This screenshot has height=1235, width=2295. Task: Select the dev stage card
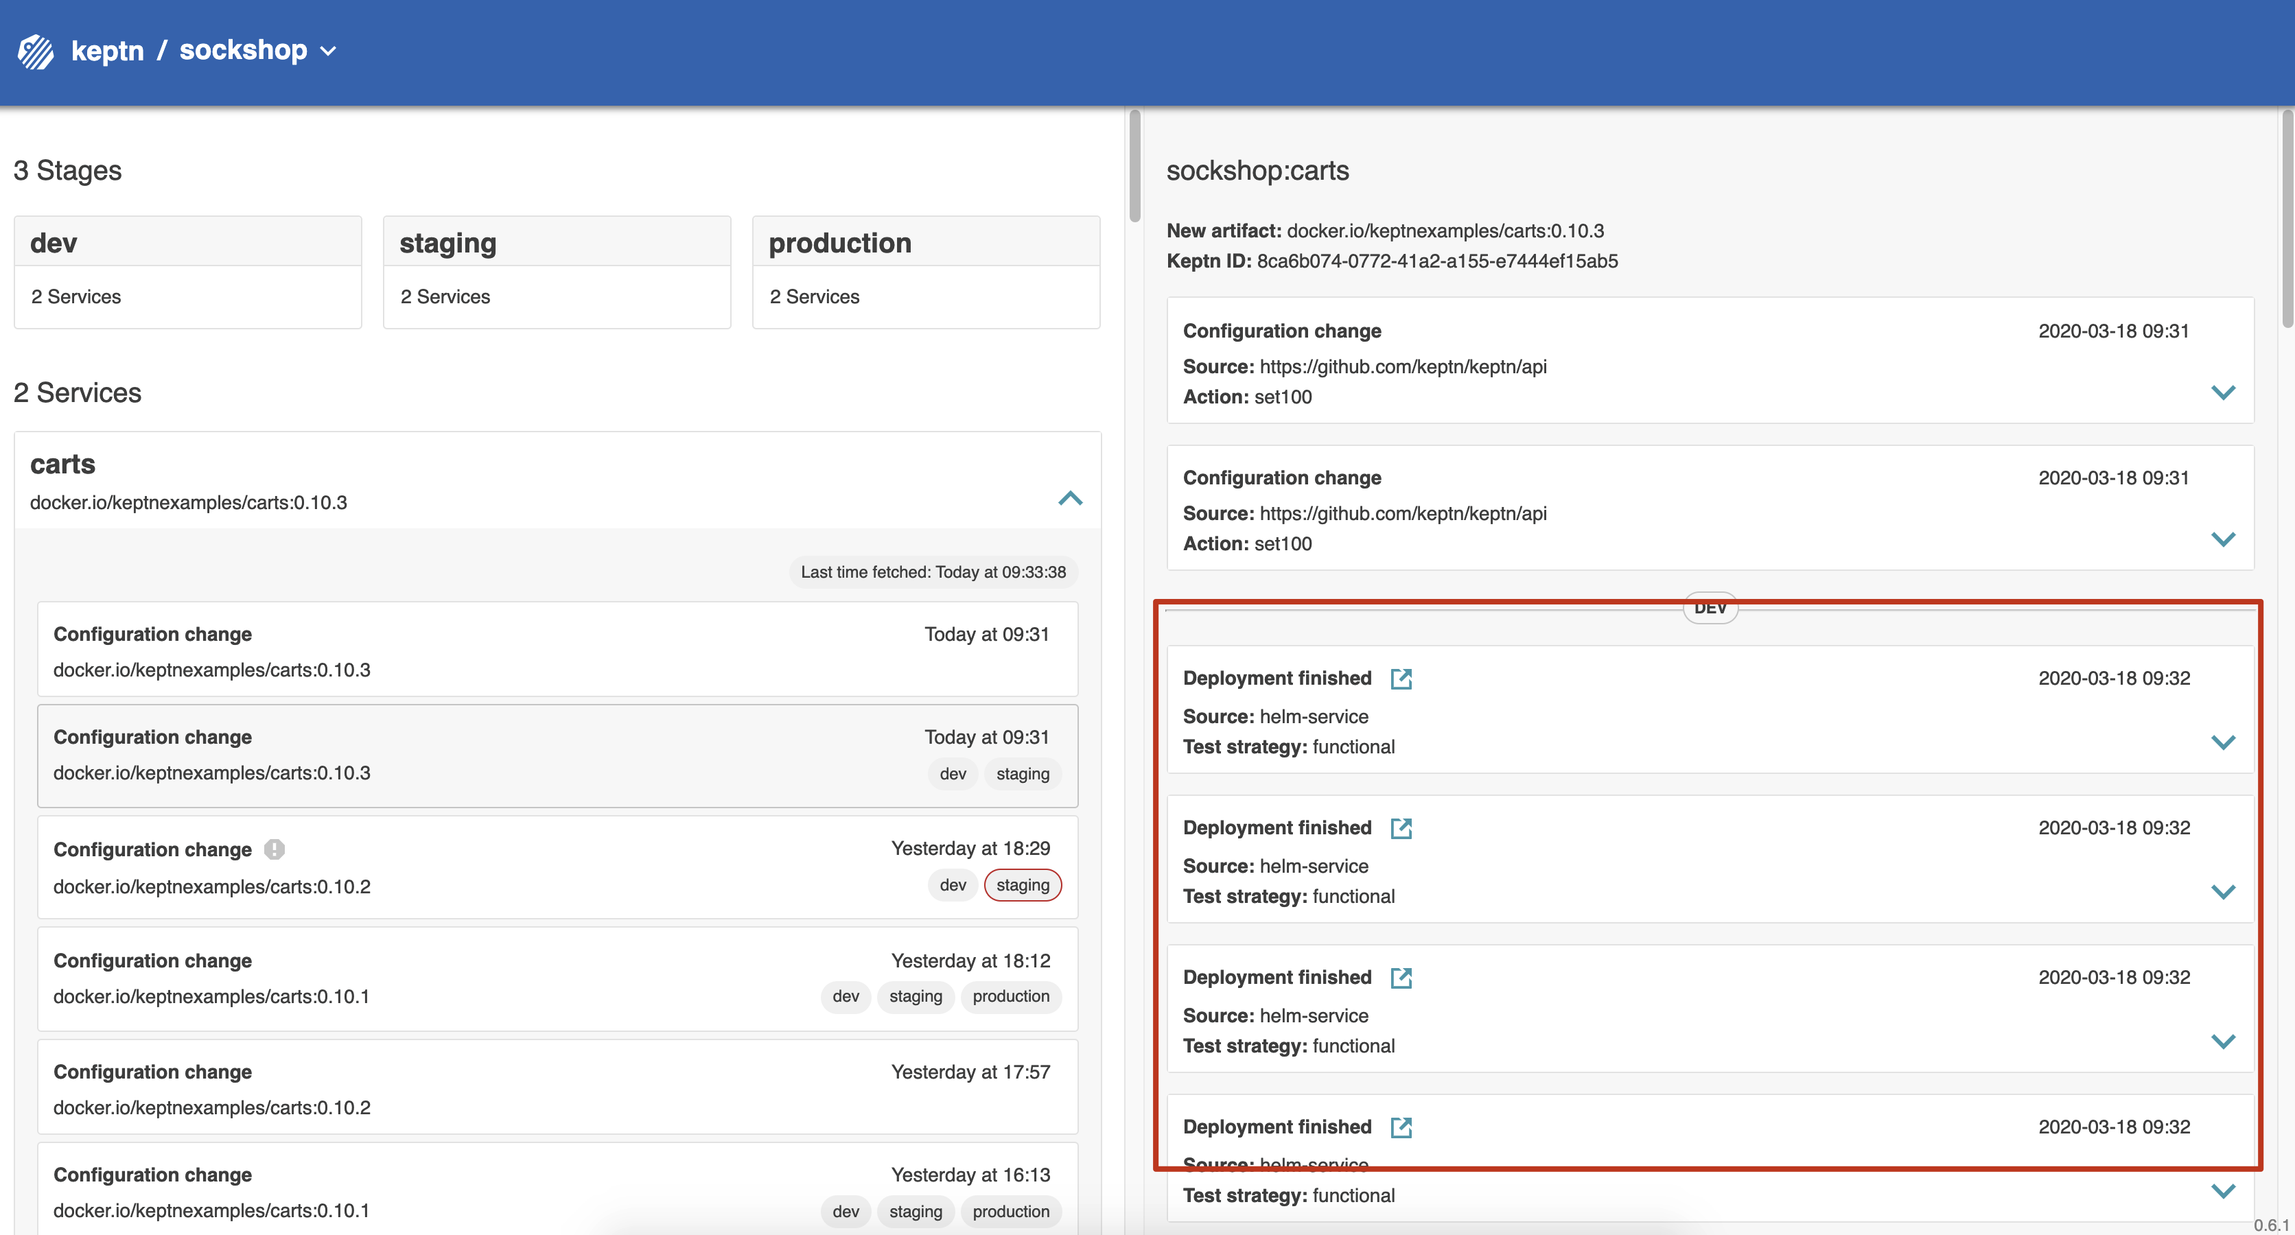pos(188,272)
